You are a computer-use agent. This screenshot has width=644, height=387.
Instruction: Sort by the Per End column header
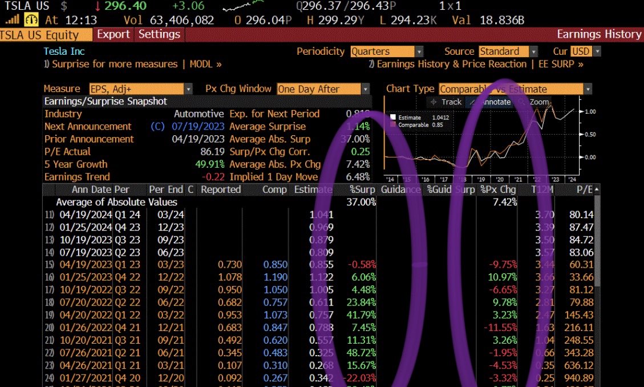click(165, 190)
